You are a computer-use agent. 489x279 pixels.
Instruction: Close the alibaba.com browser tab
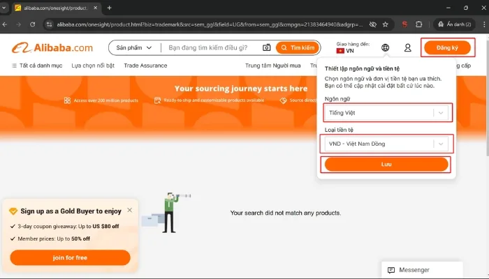pyautogui.click(x=96, y=8)
